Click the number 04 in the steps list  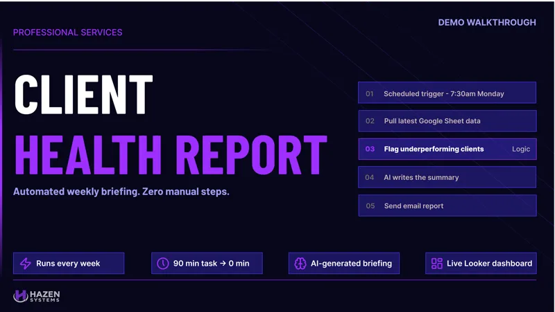370,178
